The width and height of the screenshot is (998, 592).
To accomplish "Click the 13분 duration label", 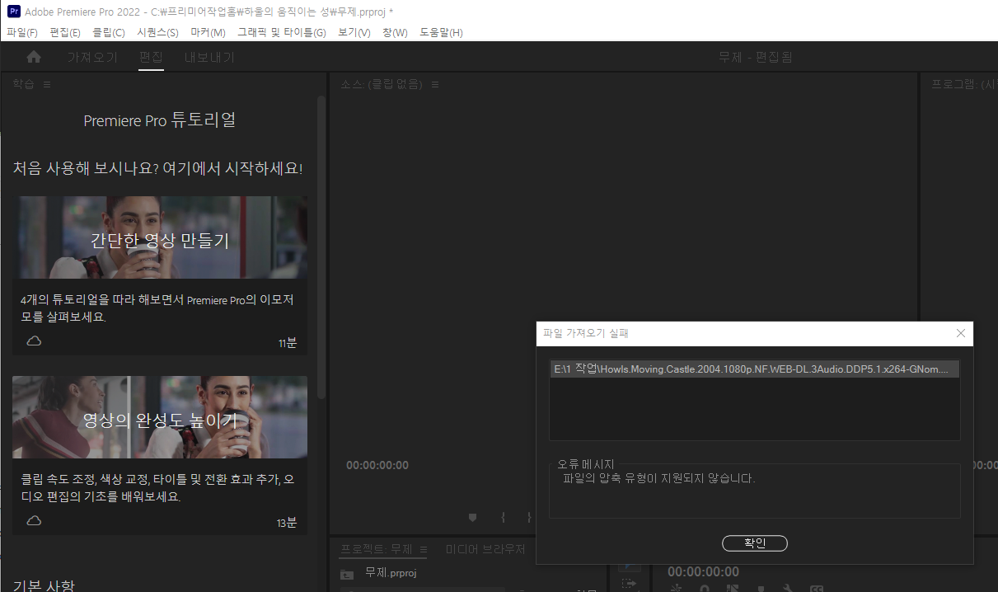I will point(287,522).
